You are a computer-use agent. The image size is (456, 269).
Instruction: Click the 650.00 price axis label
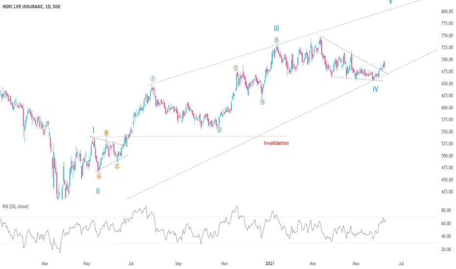coord(447,84)
